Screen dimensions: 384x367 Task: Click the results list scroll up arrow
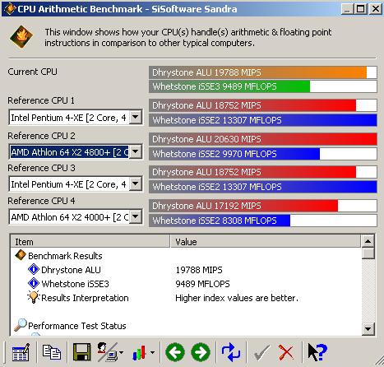tap(368, 241)
